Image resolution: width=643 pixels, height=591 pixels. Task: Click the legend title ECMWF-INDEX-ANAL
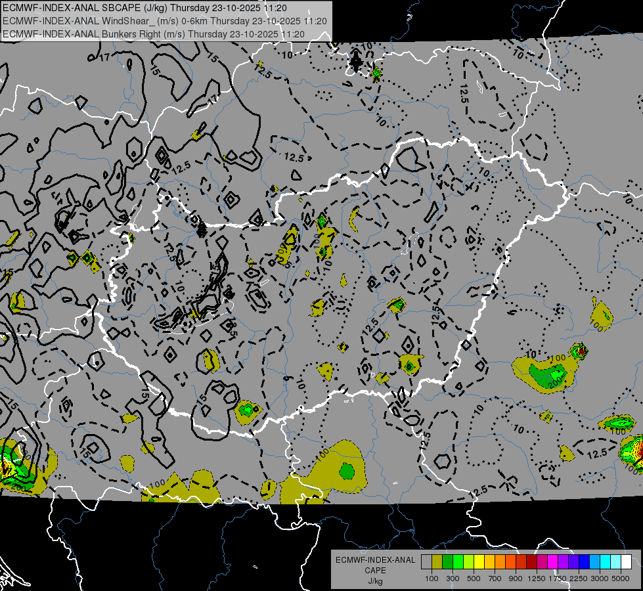(375, 560)
